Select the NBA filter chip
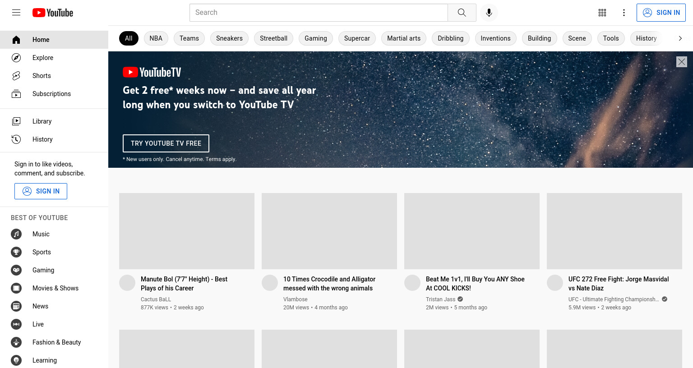Image resolution: width=693 pixels, height=368 pixels. (x=156, y=38)
